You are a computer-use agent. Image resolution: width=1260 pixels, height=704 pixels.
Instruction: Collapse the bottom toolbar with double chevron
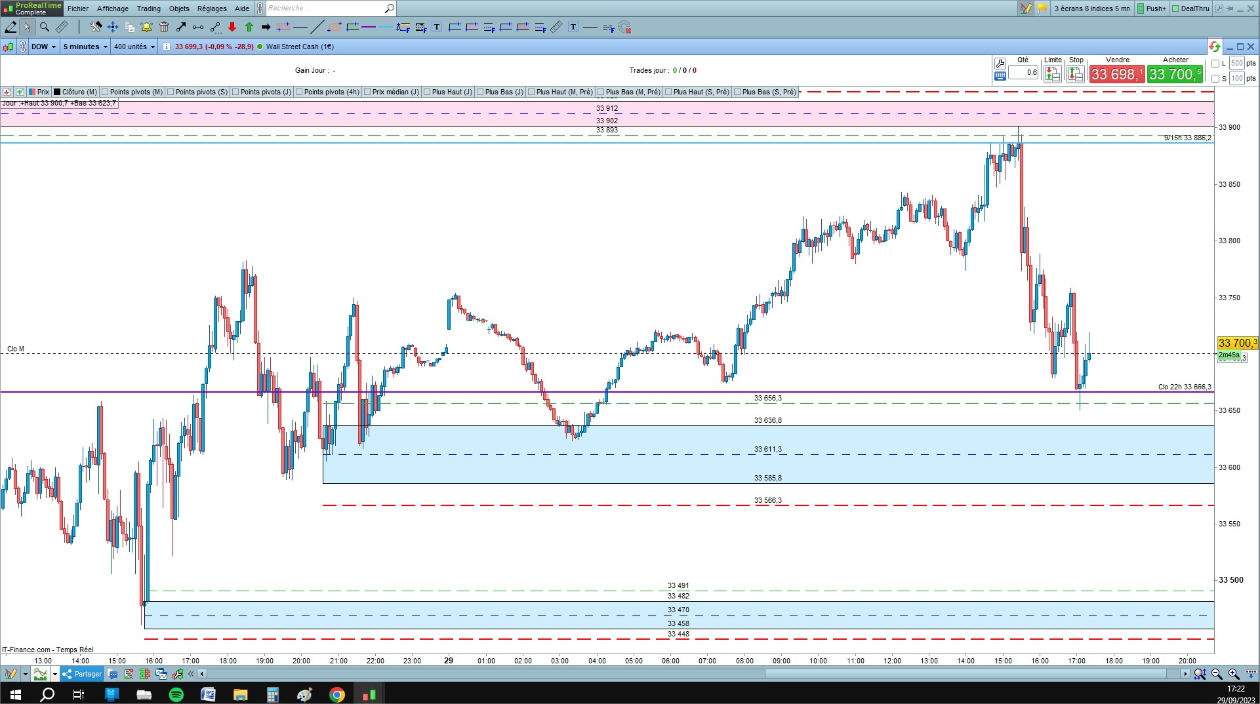[191, 674]
